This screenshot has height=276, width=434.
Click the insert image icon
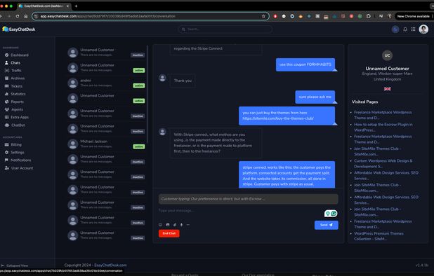(x=167, y=225)
